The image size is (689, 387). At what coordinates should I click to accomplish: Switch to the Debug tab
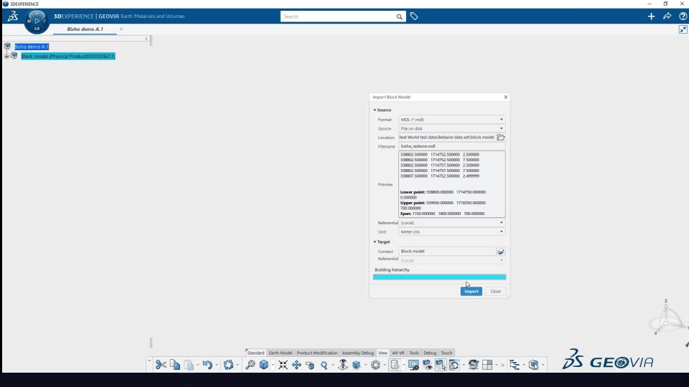[430, 353]
